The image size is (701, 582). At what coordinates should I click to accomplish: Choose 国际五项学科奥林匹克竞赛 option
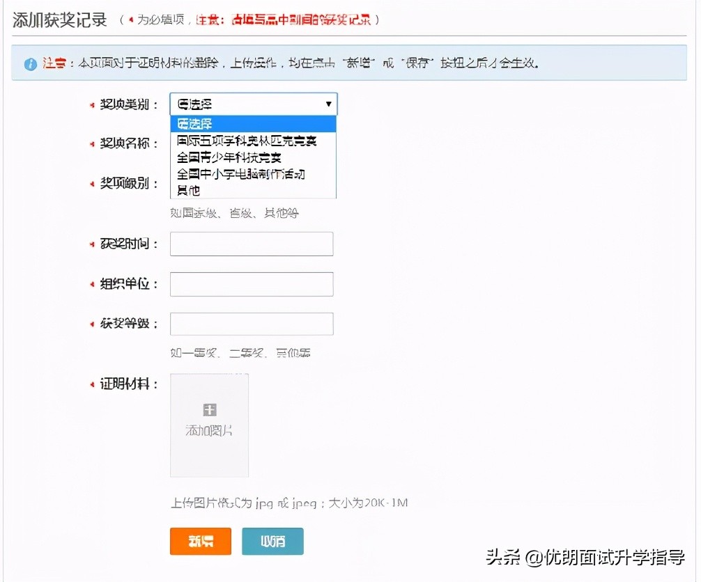coord(253,141)
